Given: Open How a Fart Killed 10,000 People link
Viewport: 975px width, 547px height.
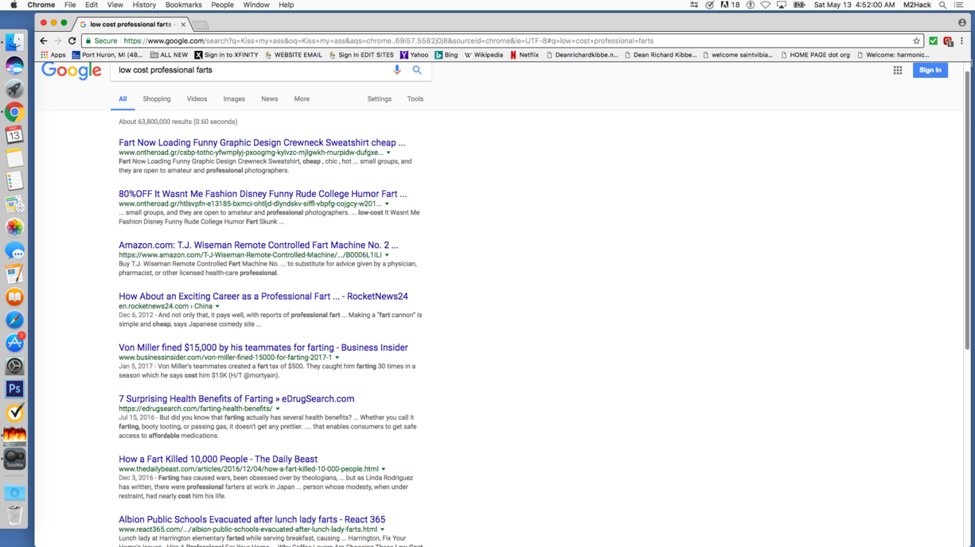Looking at the screenshot, I should tap(218, 460).
